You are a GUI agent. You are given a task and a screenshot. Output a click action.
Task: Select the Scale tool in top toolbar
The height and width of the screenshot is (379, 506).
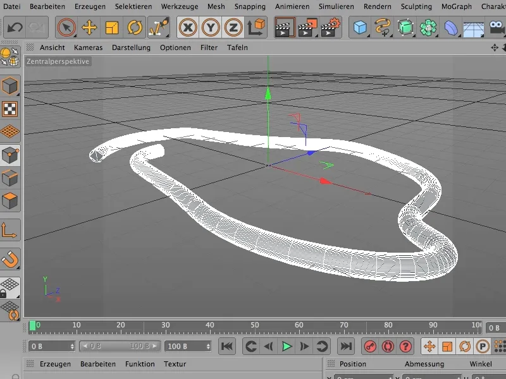coord(112,27)
